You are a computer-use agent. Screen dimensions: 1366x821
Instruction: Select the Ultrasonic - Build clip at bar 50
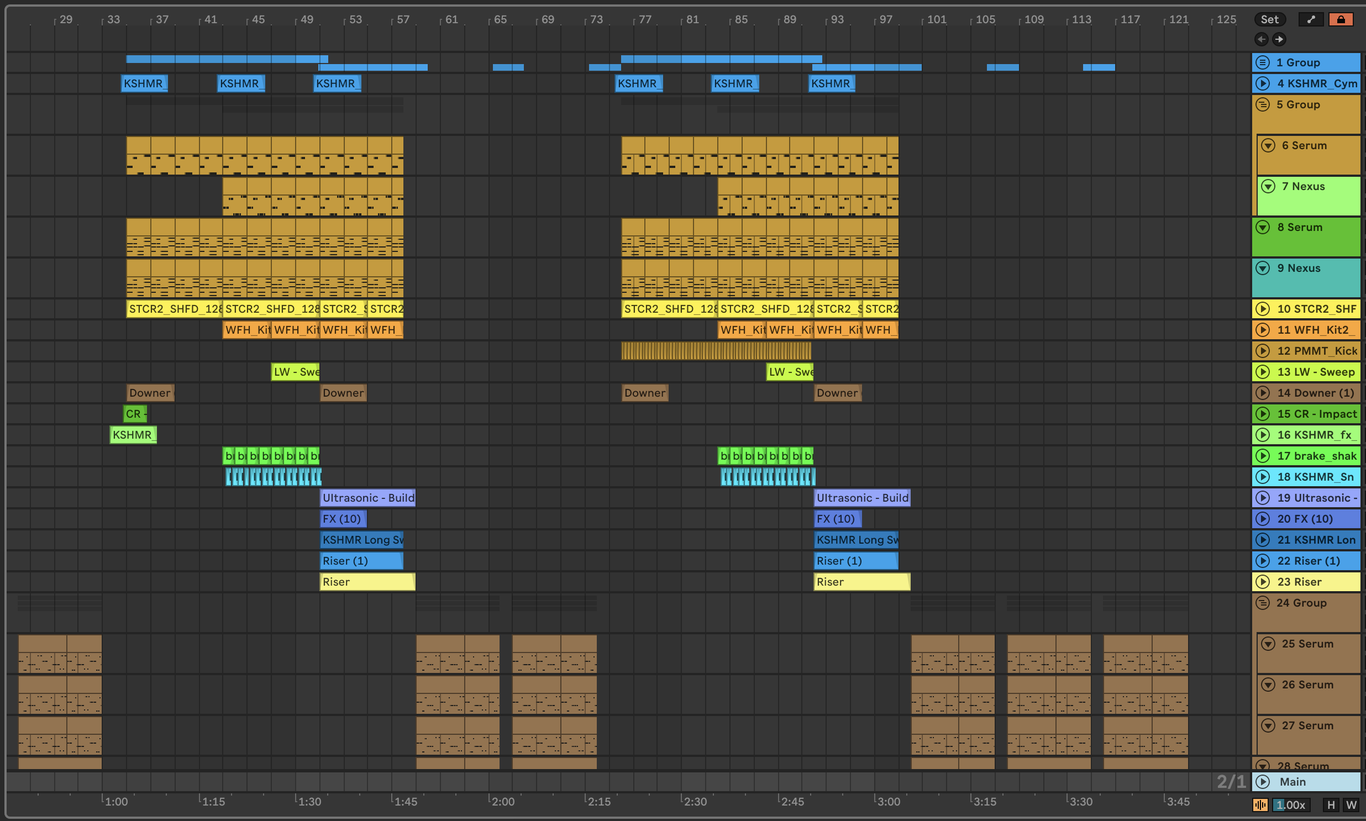367,498
